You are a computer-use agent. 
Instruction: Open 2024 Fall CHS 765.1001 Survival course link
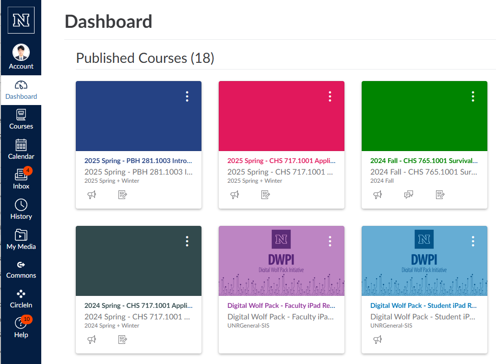tap(424, 161)
